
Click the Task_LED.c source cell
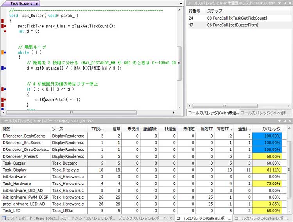[69, 211]
